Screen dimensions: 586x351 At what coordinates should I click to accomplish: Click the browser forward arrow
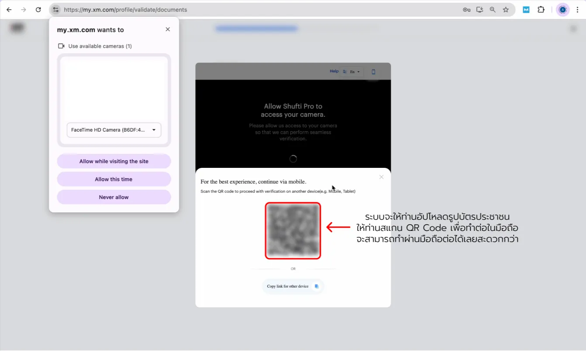click(x=24, y=10)
